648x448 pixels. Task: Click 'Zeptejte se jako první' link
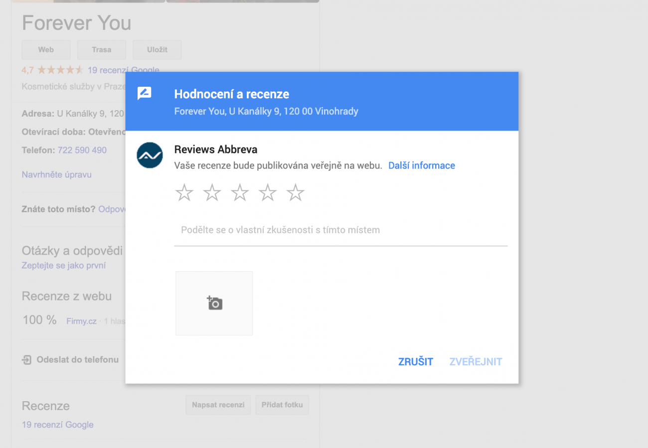pyautogui.click(x=64, y=266)
